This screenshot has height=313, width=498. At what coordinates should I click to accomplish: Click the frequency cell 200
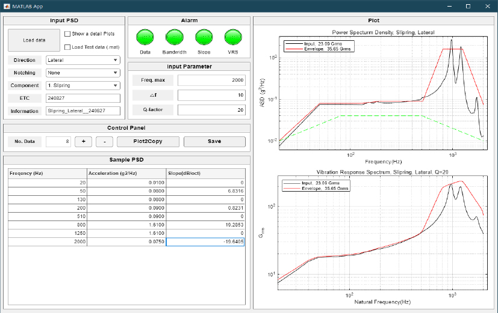[x=48, y=208]
